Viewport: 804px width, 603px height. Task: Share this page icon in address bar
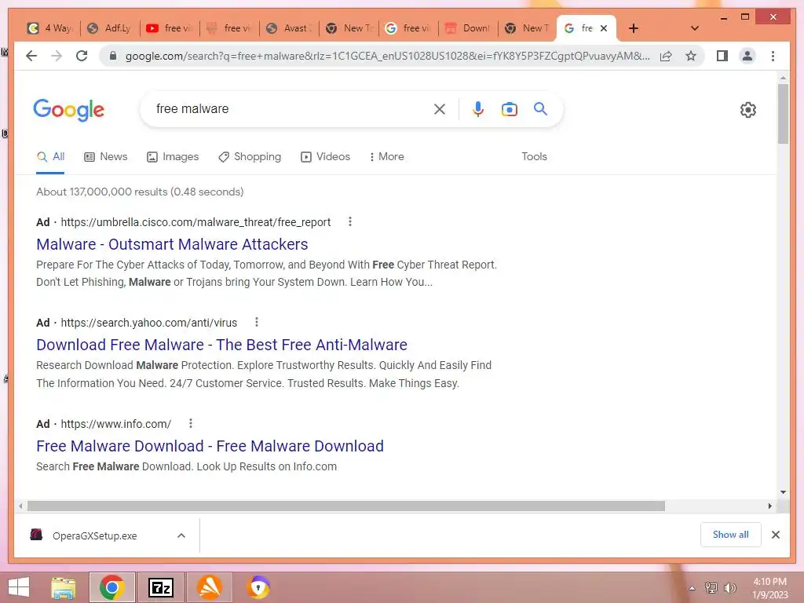click(666, 56)
